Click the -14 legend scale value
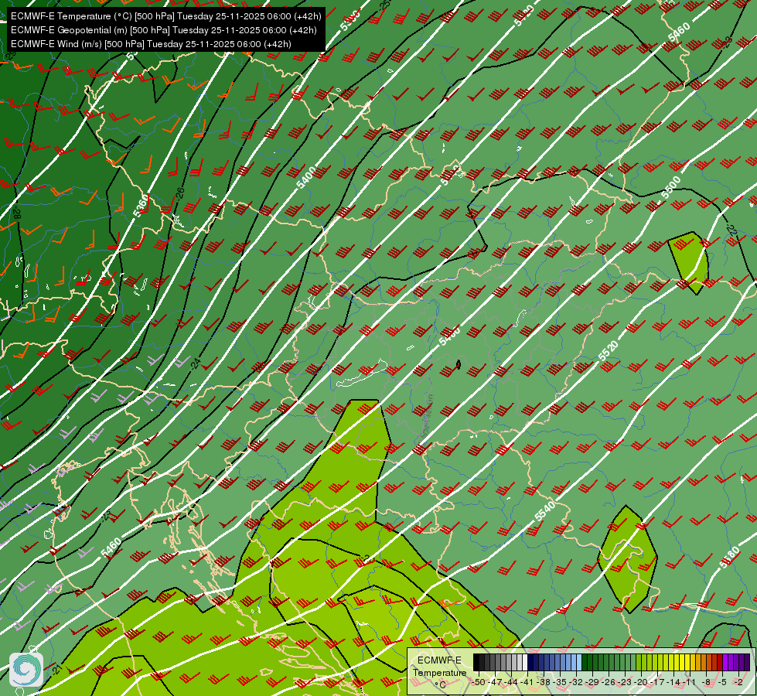Image resolution: width=757 pixels, height=696 pixels. pos(673,682)
